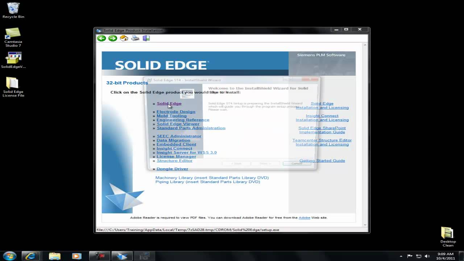Click the Siemens PLM Software label
The image size is (464, 261).
pyautogui.click(x=321, y=55)
